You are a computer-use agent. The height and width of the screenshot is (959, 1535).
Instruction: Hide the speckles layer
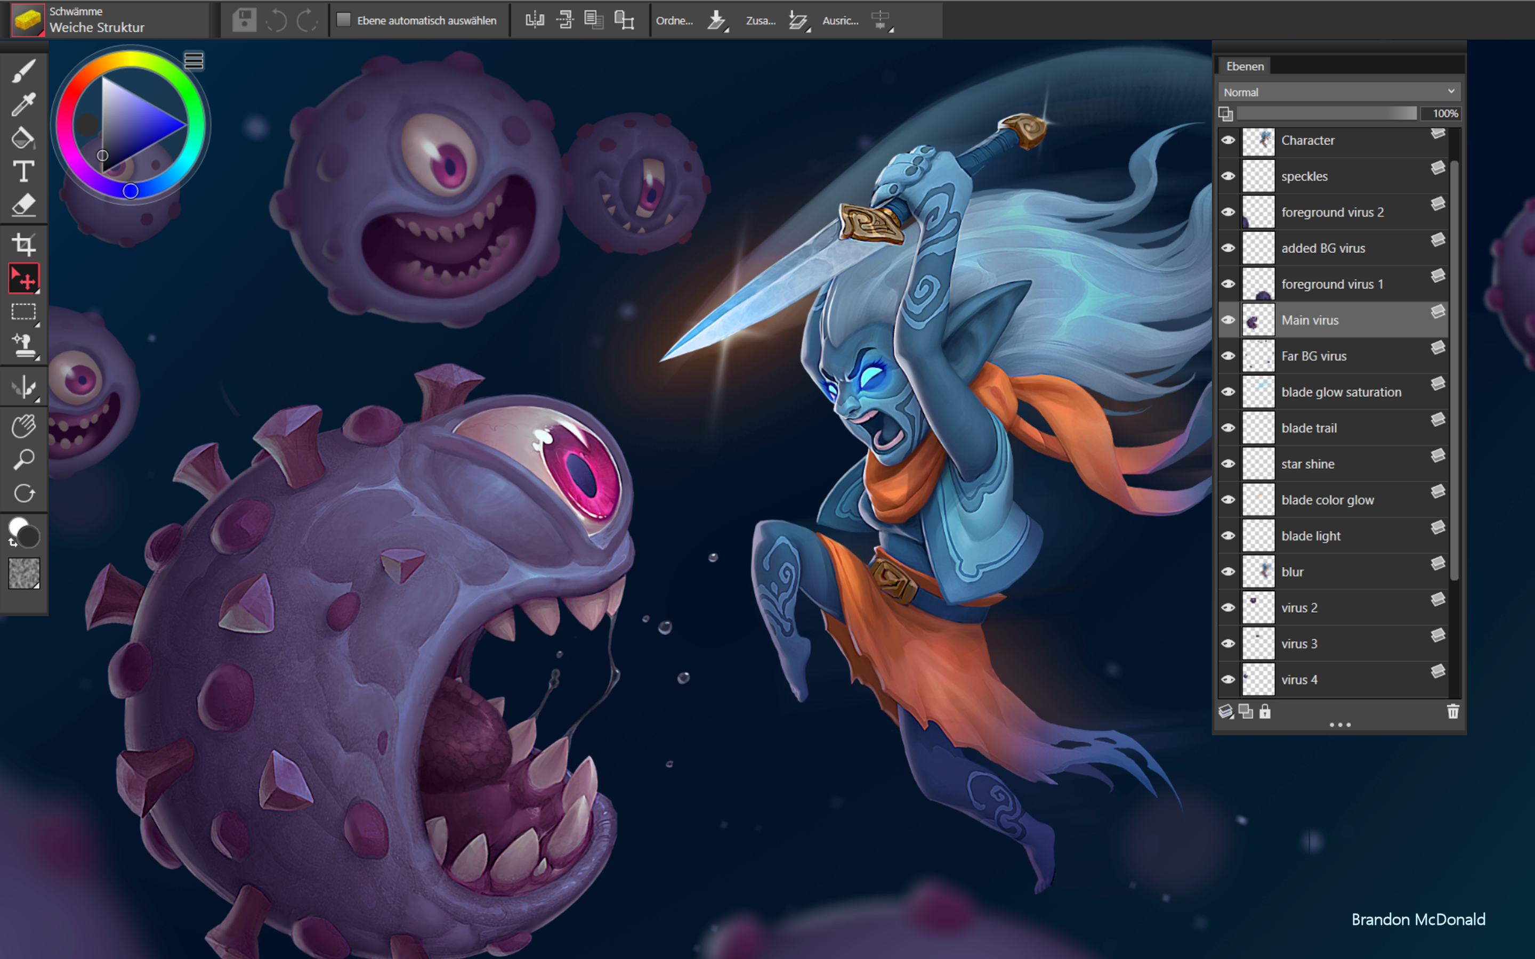pyautogui.click(x=1228, y=176)
